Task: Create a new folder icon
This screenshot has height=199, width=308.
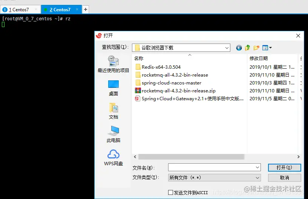Action: (x=256, y=48)
